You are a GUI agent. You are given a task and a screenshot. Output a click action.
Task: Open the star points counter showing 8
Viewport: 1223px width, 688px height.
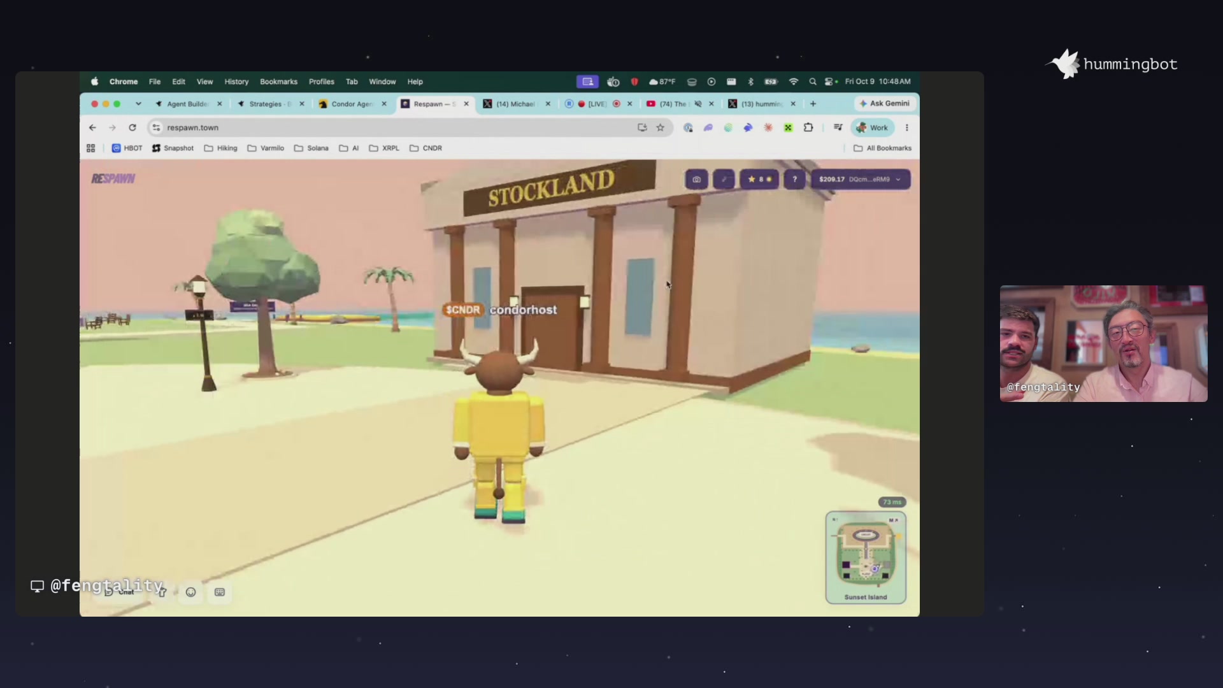[x=759, y=180]
